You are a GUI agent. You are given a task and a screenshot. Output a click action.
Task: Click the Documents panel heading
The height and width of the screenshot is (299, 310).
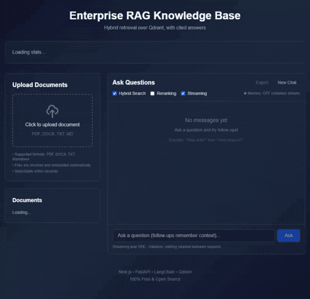27,200
